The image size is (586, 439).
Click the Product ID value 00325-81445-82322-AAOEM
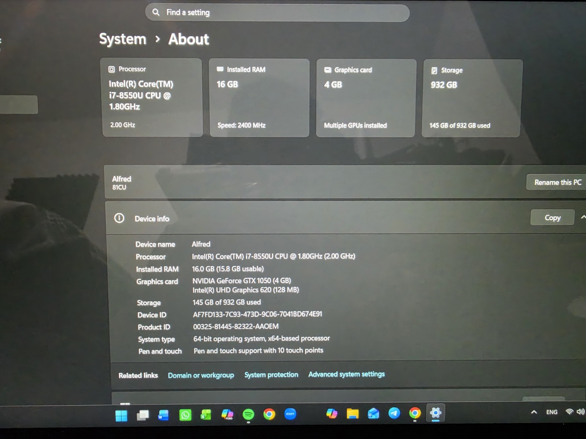[236, 326]
